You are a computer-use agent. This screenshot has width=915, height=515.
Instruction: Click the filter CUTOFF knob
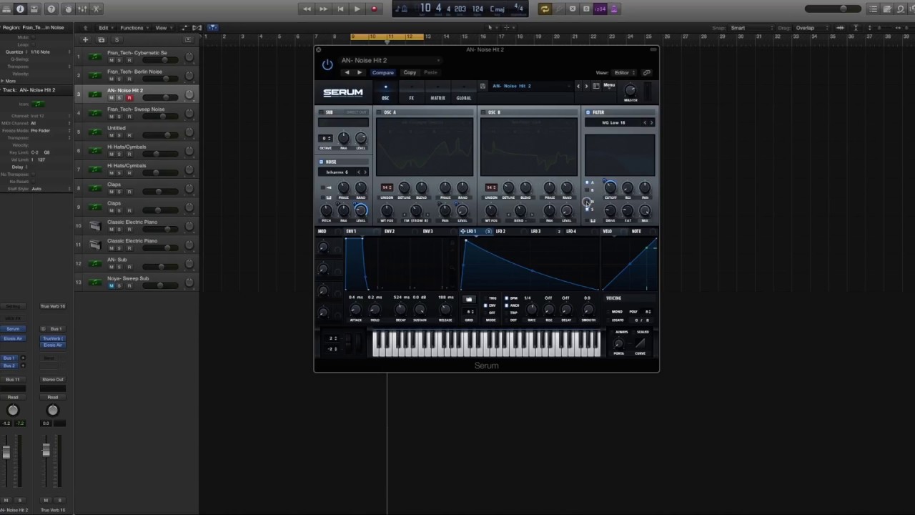pyautogui.click(x=610, y=187)
